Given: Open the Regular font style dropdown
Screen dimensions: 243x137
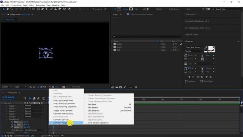Looking at the screenshot, I should 194,51.
